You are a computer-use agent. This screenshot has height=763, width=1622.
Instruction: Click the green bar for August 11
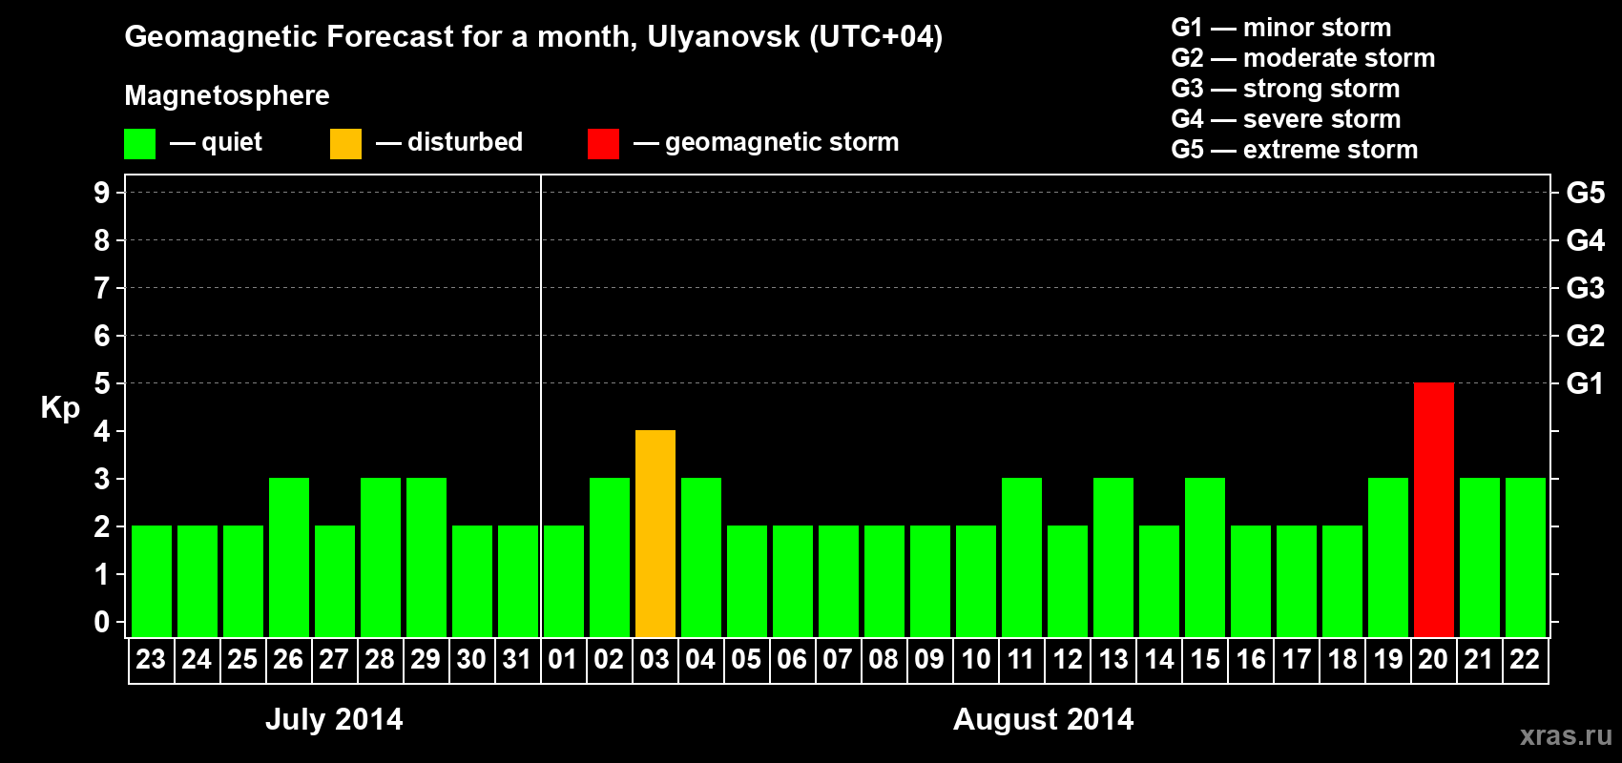click(x=1022, y=557)
